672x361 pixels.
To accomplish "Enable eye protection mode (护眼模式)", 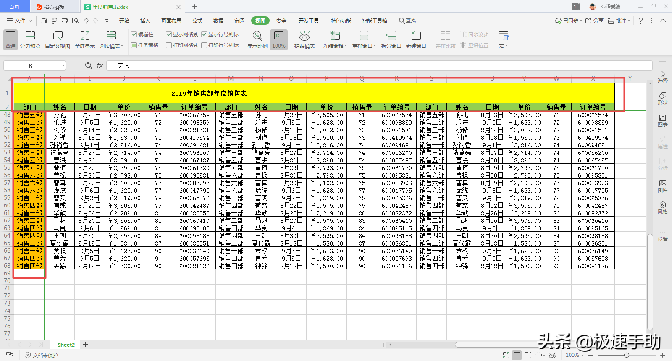I will pyautogui.click(x=304, y=40).
